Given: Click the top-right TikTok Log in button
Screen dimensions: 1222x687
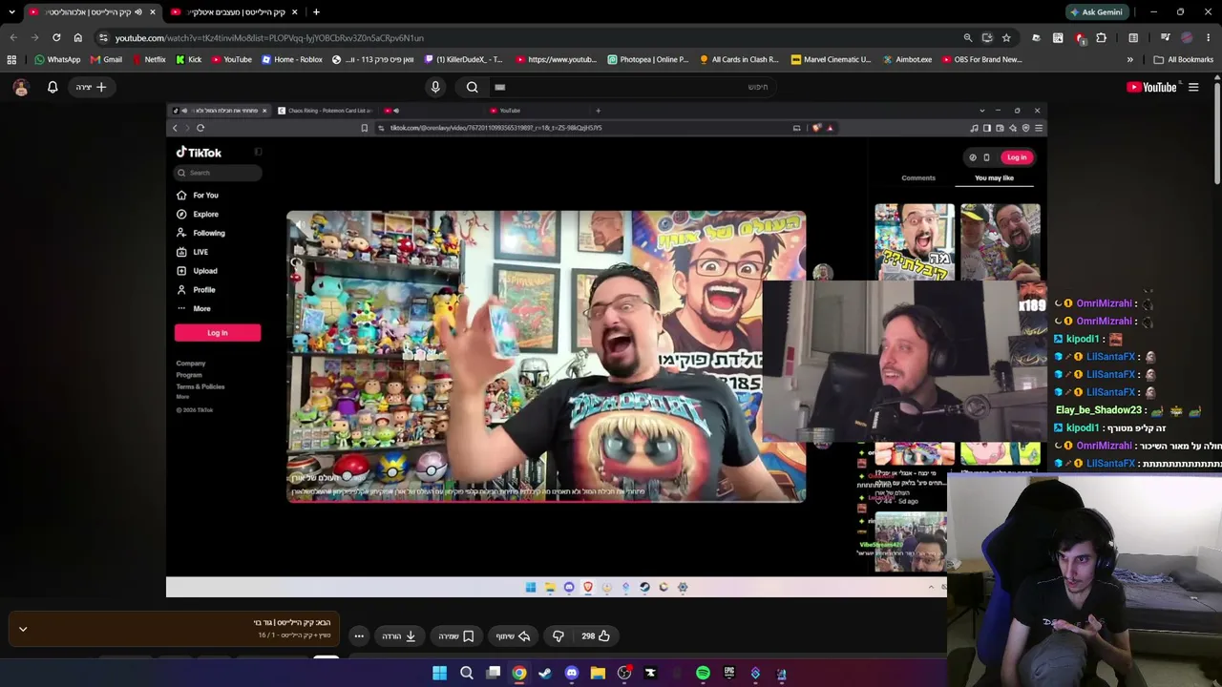Looking at the screenshot, I should [x=1017, y=157].
